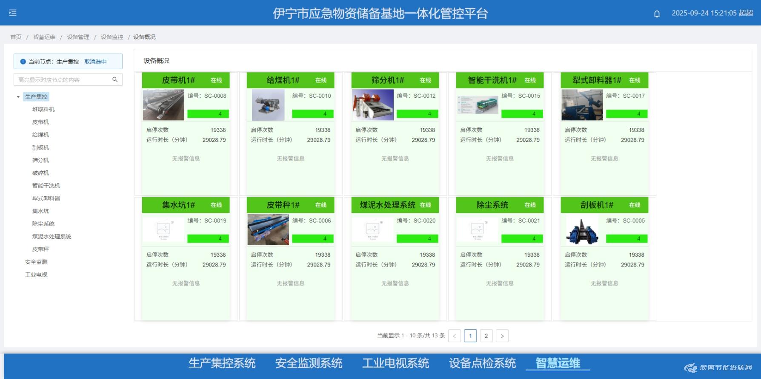Switch to the 设备点检系统 tab

click(x=482, y=363)
